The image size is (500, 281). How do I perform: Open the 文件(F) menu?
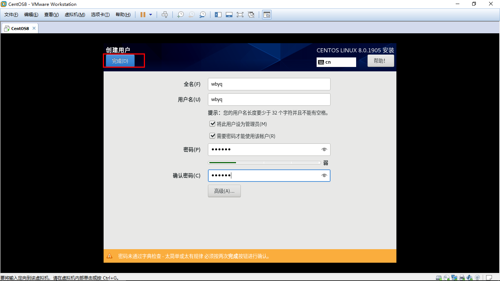[11, 15]
